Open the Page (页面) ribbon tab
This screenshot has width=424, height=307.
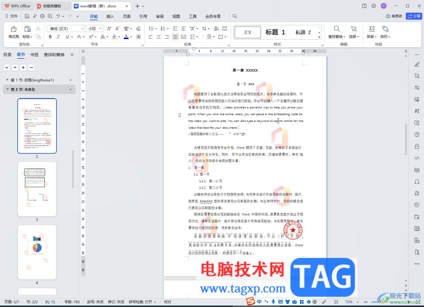tap(127, 16)
